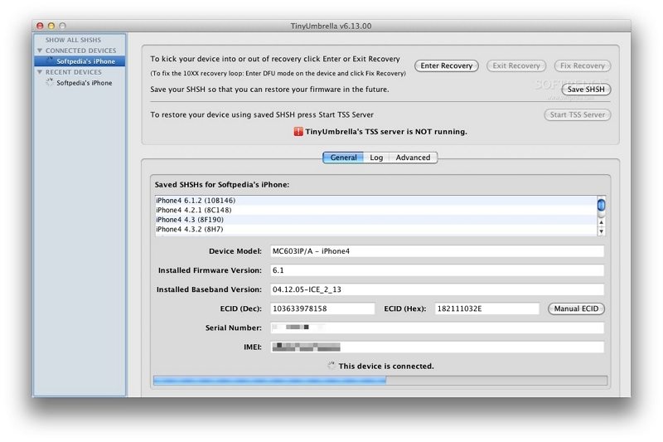Click the Installed Firmware Version field
Screen dimensions: 663x442
point(438,270)
